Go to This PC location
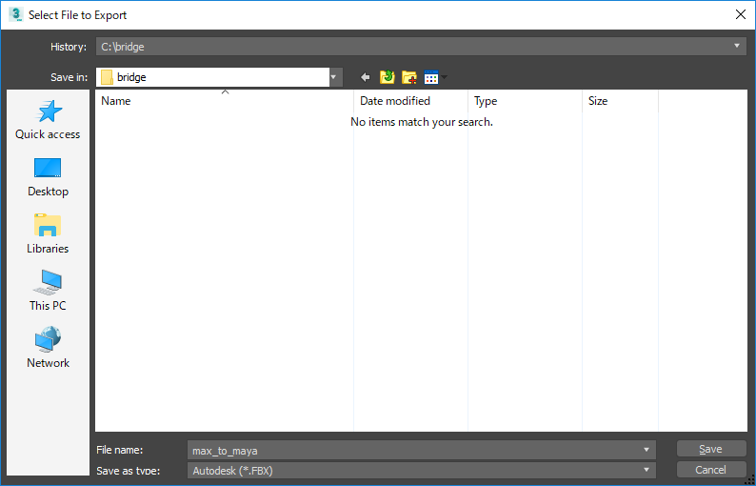Image resolution: width=756 pixels, height=486 pixels. [48, 292]
